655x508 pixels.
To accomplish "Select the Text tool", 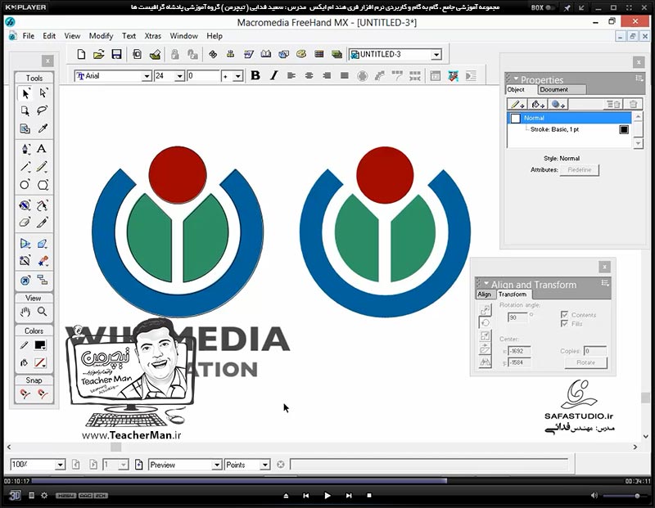I will (42, 149).
